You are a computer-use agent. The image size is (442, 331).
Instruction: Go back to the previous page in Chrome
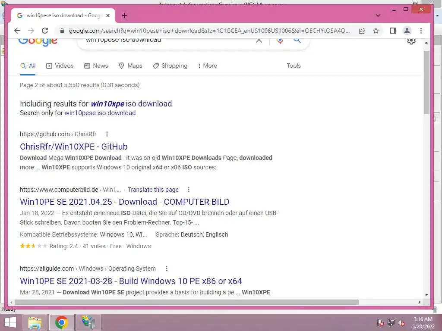pyautogui.click(x=17, y=31)
